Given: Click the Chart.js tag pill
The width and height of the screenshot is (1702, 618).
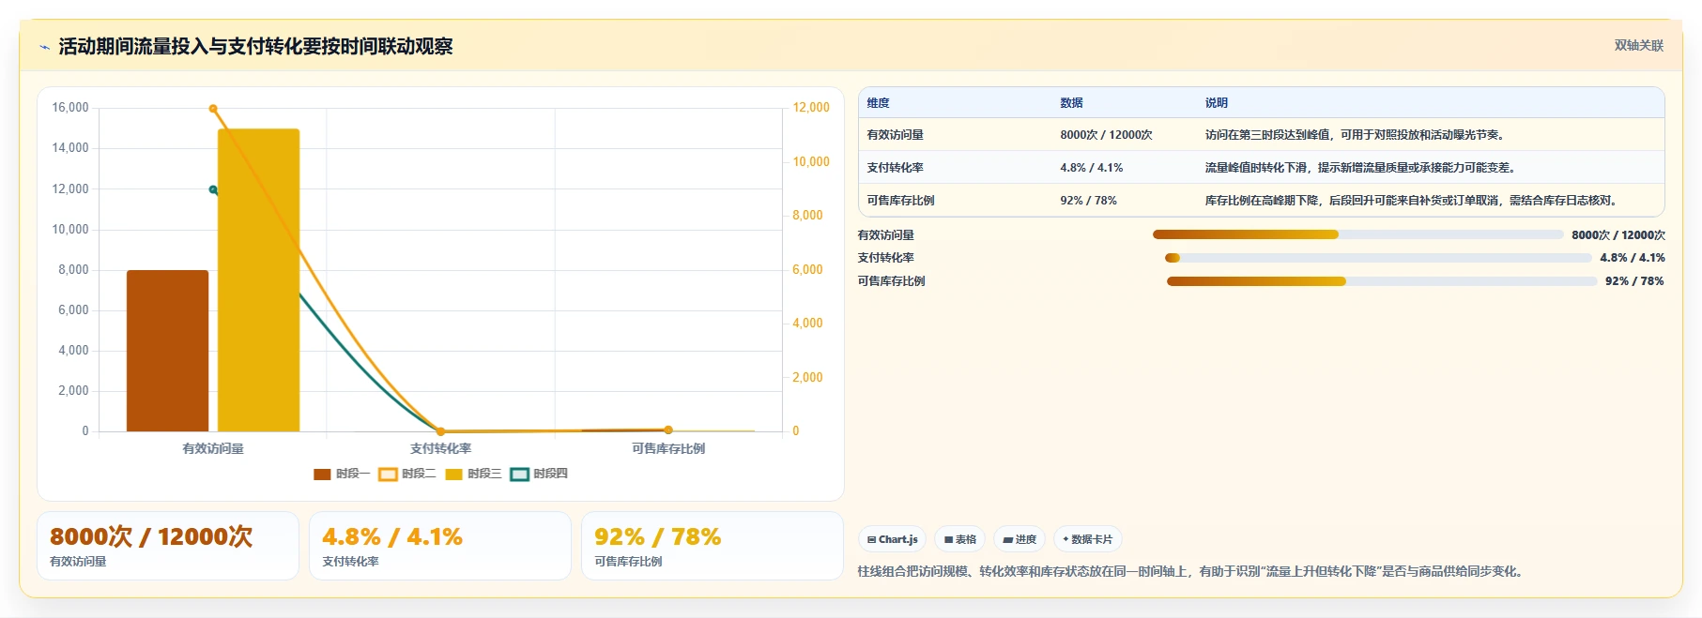Looking at the screenshot, I should click(x=892, y=539).
